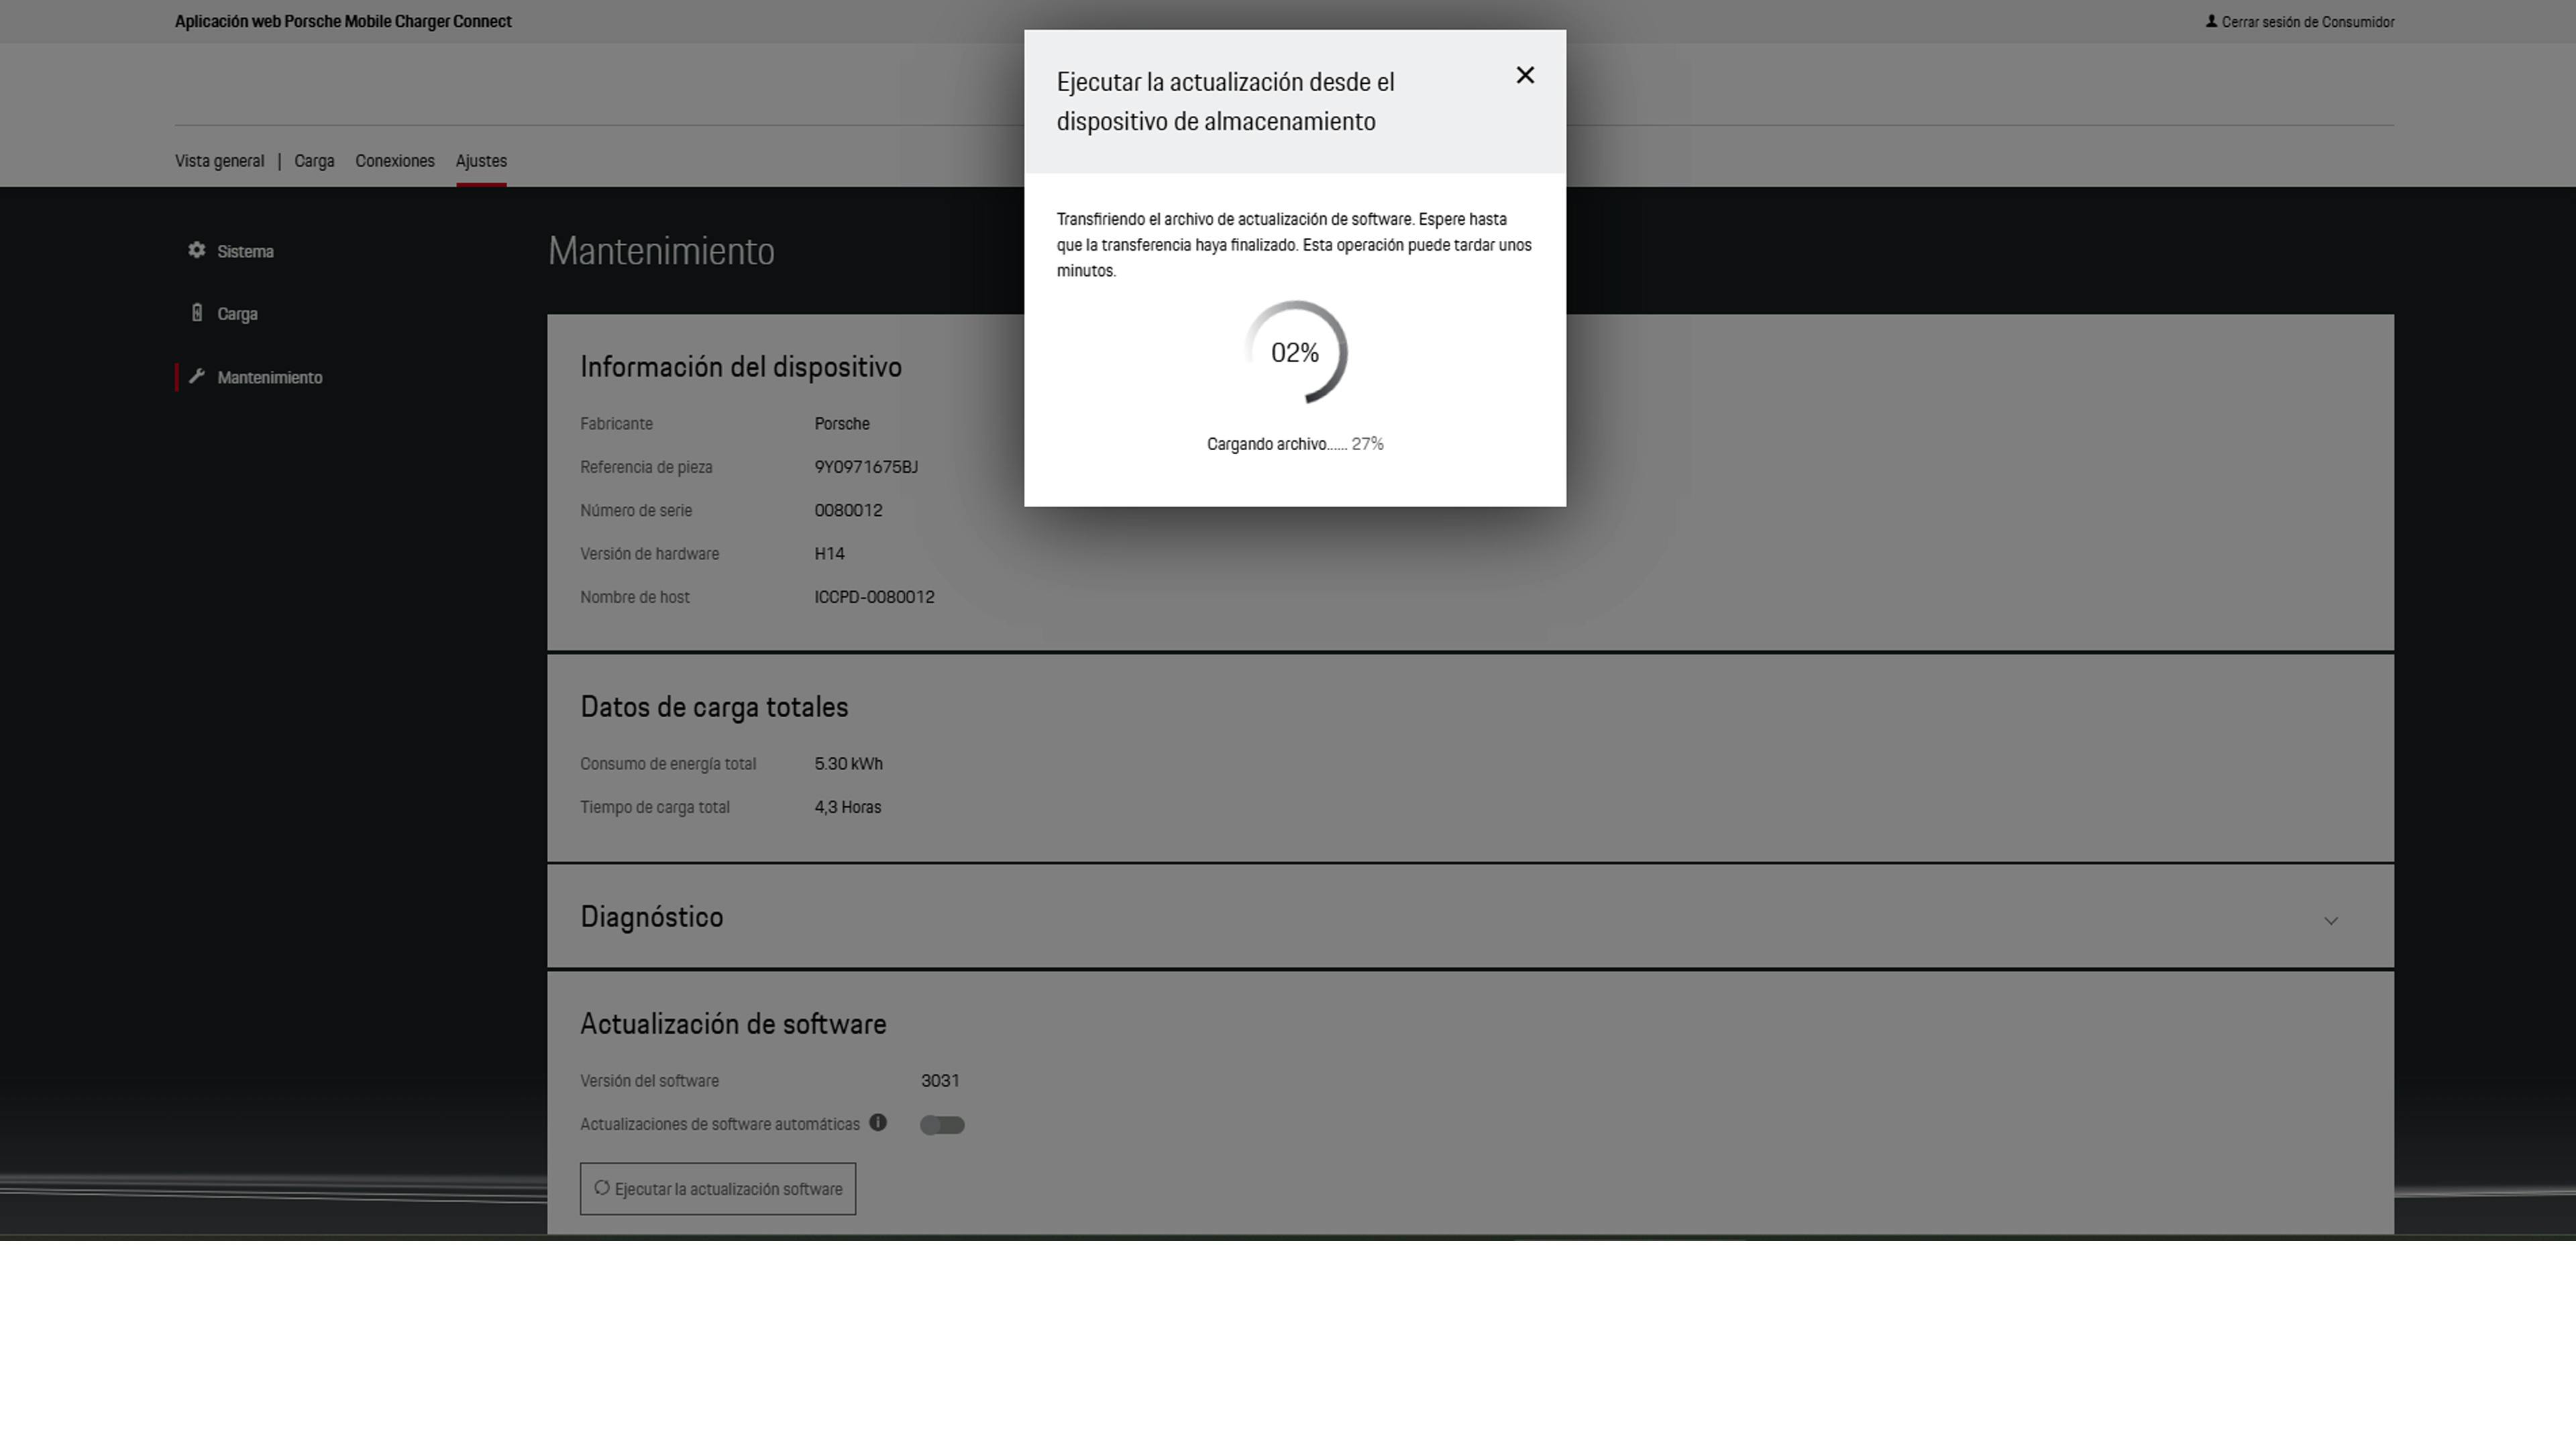Click hardware version value H14
2576x1449 pixels.
click(x=829, y=554)
